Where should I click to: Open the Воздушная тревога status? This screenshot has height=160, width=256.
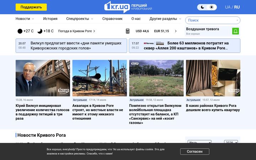(202, 29)
